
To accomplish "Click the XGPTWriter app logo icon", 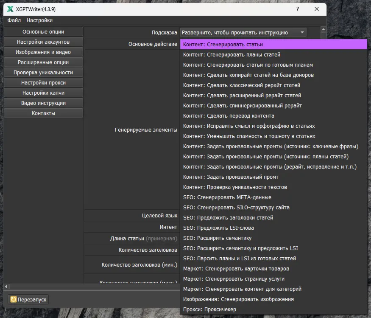I will click(x=10, y=9).
